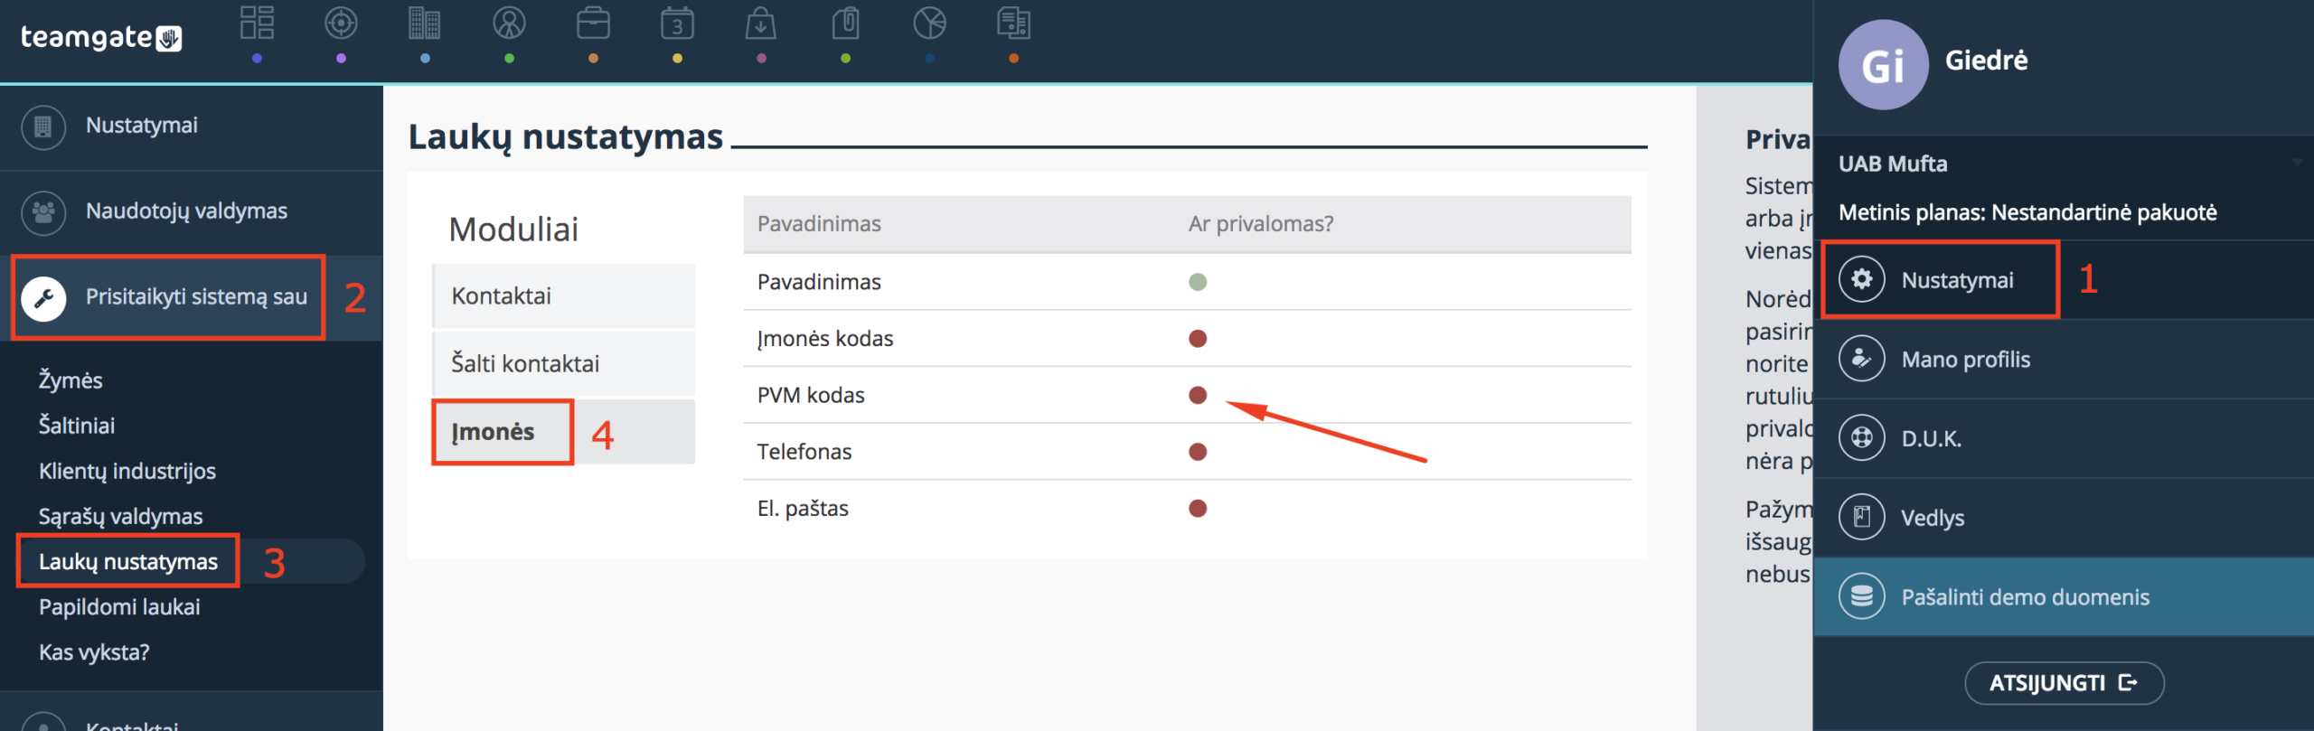
Task: Open the shopping bag download icon
Action: (761, 23)
